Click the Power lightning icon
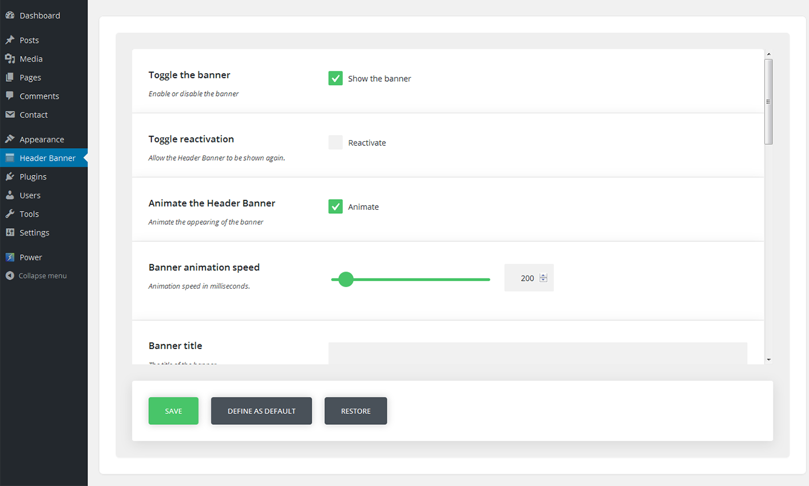This screenshot has width=809, height=486. 10,257
